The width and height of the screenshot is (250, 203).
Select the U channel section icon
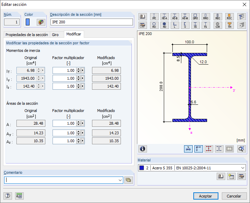pos(185,25)
